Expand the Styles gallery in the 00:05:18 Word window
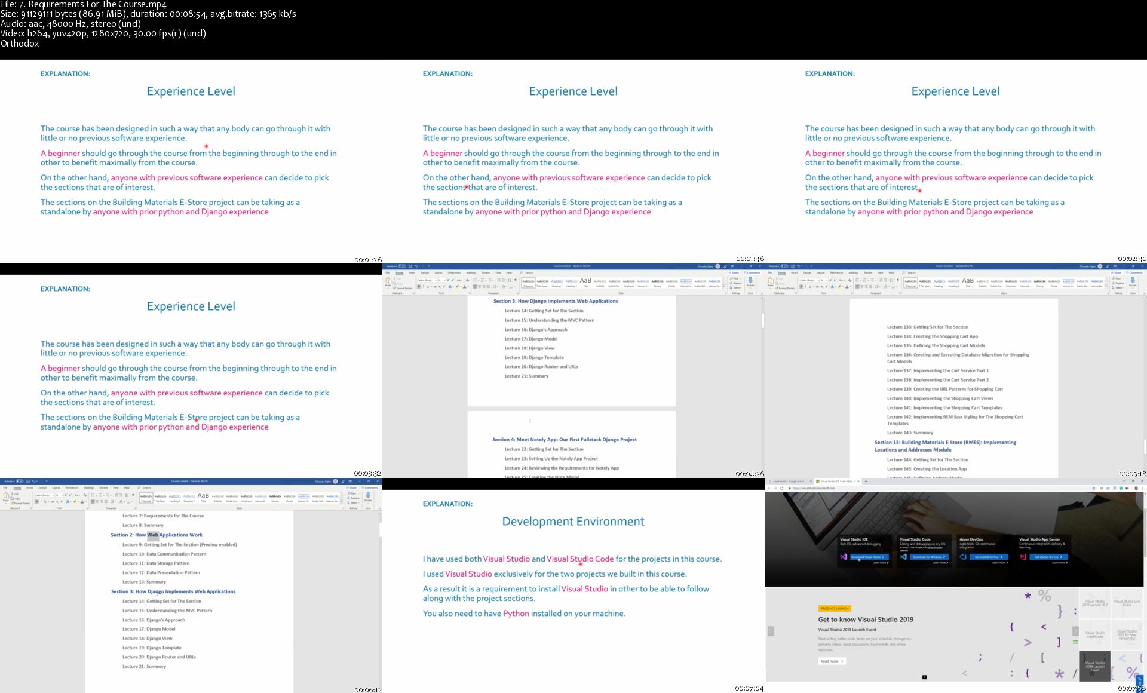This screenshot has width=1147, height=693. (x=1106, y=287)
